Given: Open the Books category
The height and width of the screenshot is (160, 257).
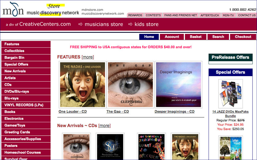Looking at the screenshot, I should click(x=26, y=112).
